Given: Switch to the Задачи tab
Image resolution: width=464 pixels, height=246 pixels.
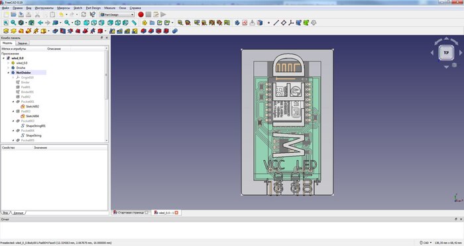Looking at the screenshot, I should (x=23, y=43).
